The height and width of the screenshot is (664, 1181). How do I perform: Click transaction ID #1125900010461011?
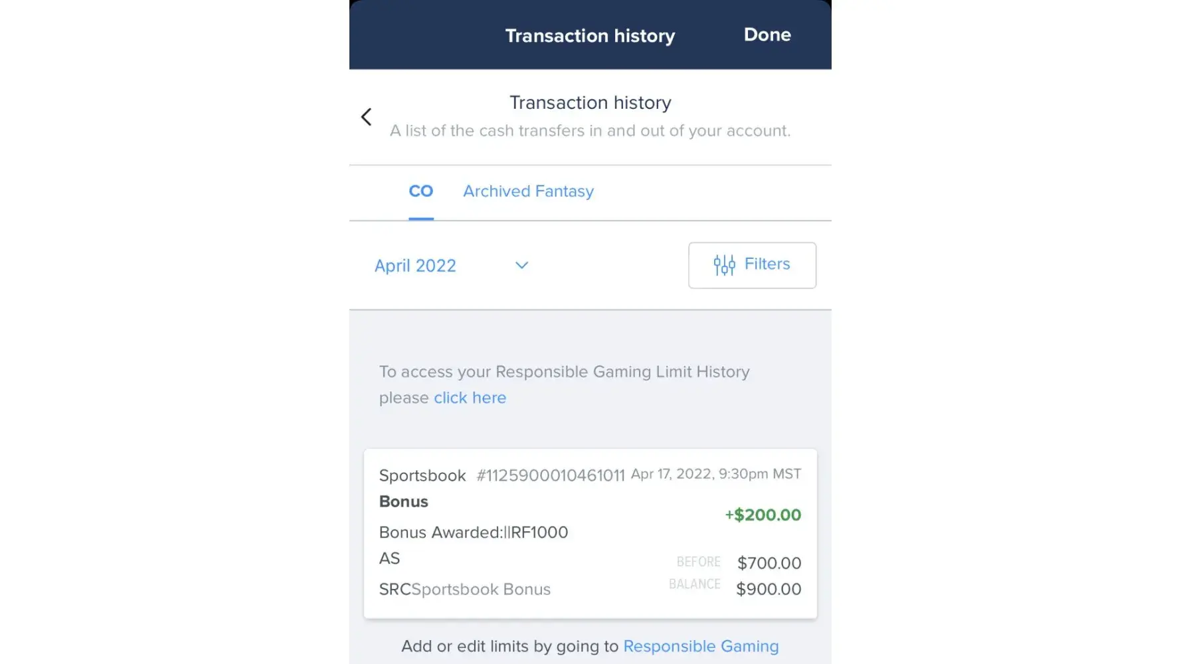click(551, 475)
